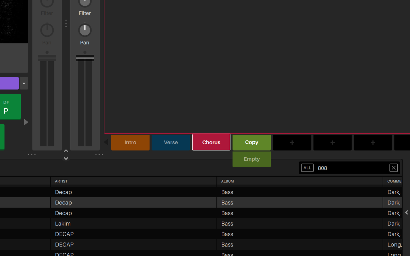Viewport: 410px width, 256px height.
Task: Open the dropdown arrow beside the purple pad
Action: pos(24,83)
